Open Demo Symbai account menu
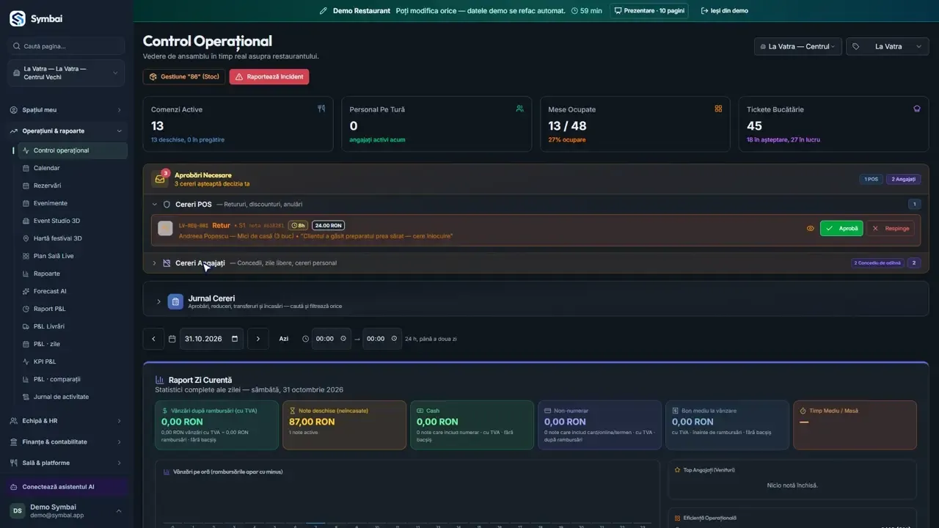This screenshot has height=528, width=939. click(66, 510)
